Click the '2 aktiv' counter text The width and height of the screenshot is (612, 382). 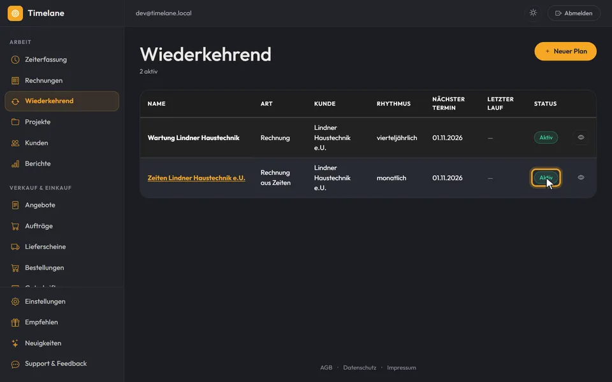click(x=149, y=72)
